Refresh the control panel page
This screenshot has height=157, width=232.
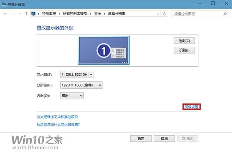click(164, 14)
